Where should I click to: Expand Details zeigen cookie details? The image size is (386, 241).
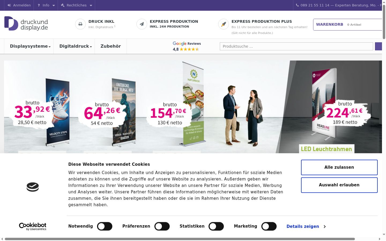pos(306,227)
